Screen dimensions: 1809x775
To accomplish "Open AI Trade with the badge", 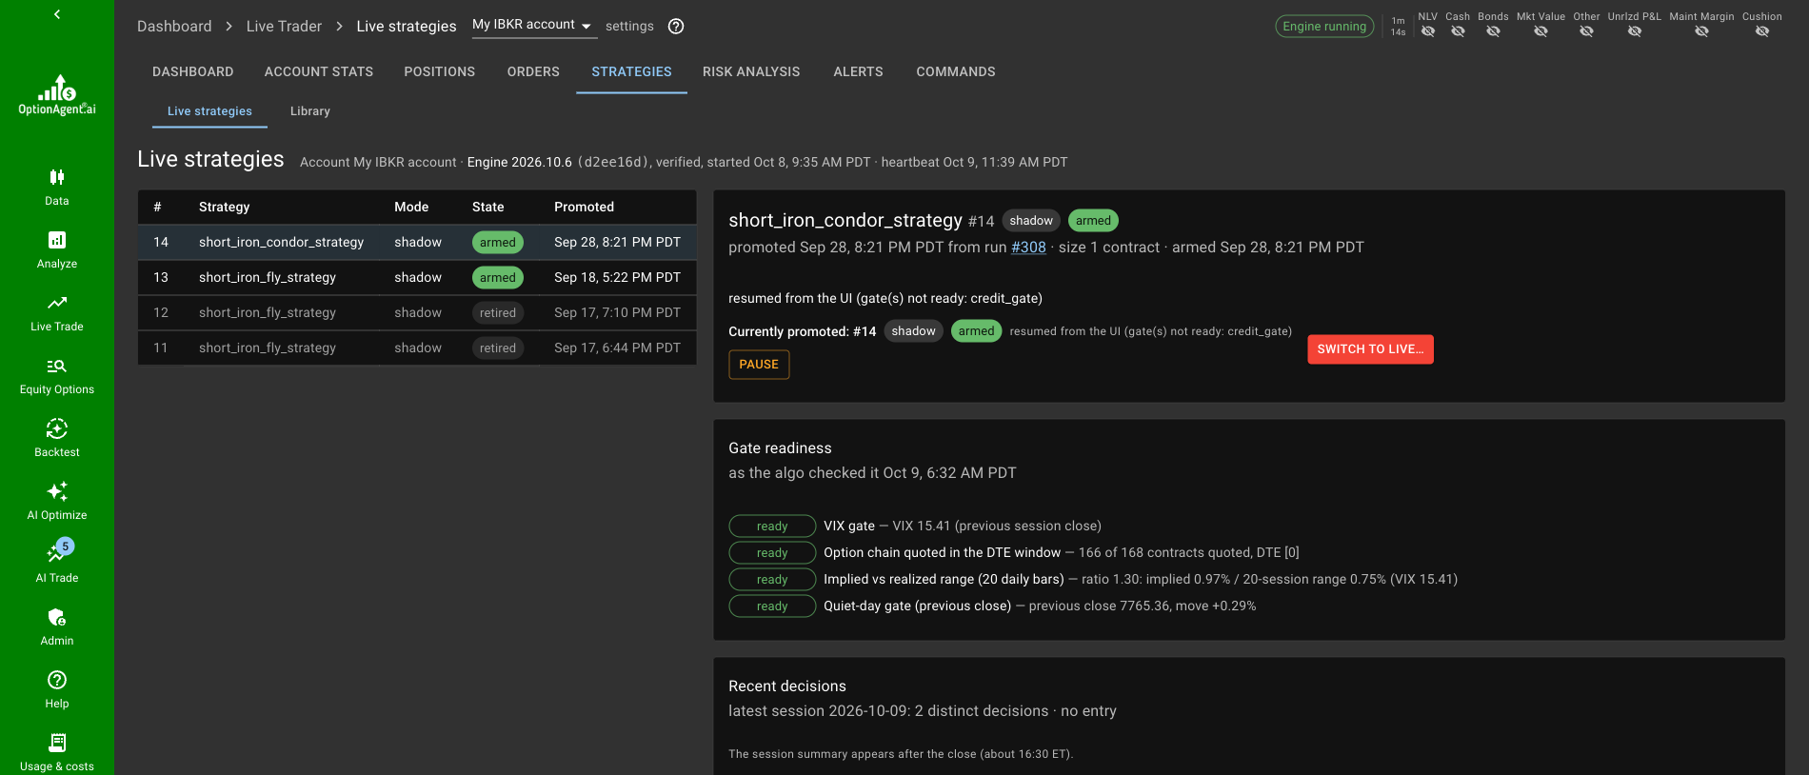I will 57,562.
